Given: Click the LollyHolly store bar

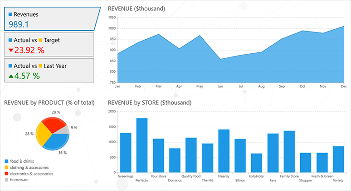Looking at the screenshot, I should 257,163.
